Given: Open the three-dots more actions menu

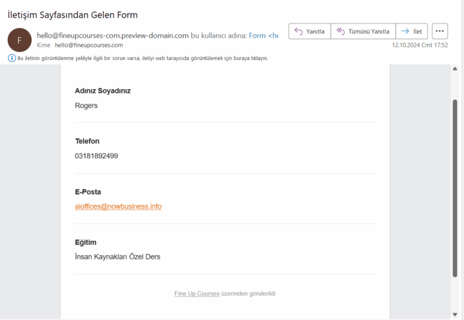Looking at the screenshot, I should coord(440,31).
